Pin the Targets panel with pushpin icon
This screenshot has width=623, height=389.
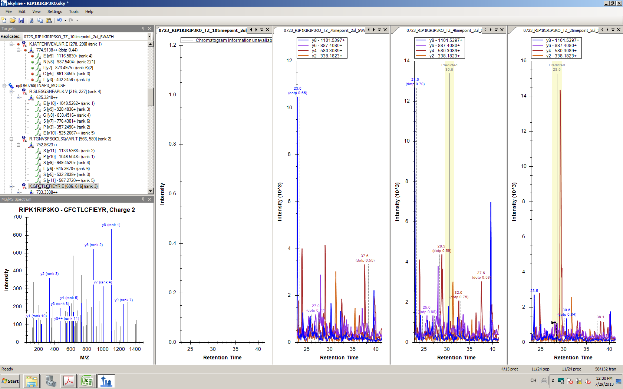(143, 29)
